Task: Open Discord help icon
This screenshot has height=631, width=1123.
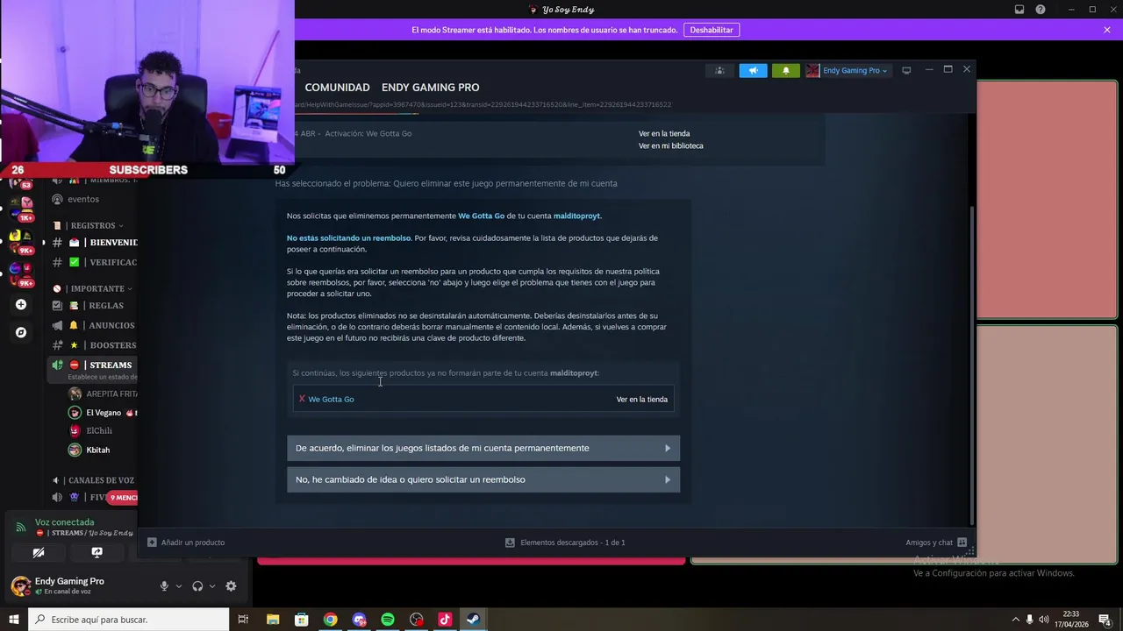Action: (1041, 10)
